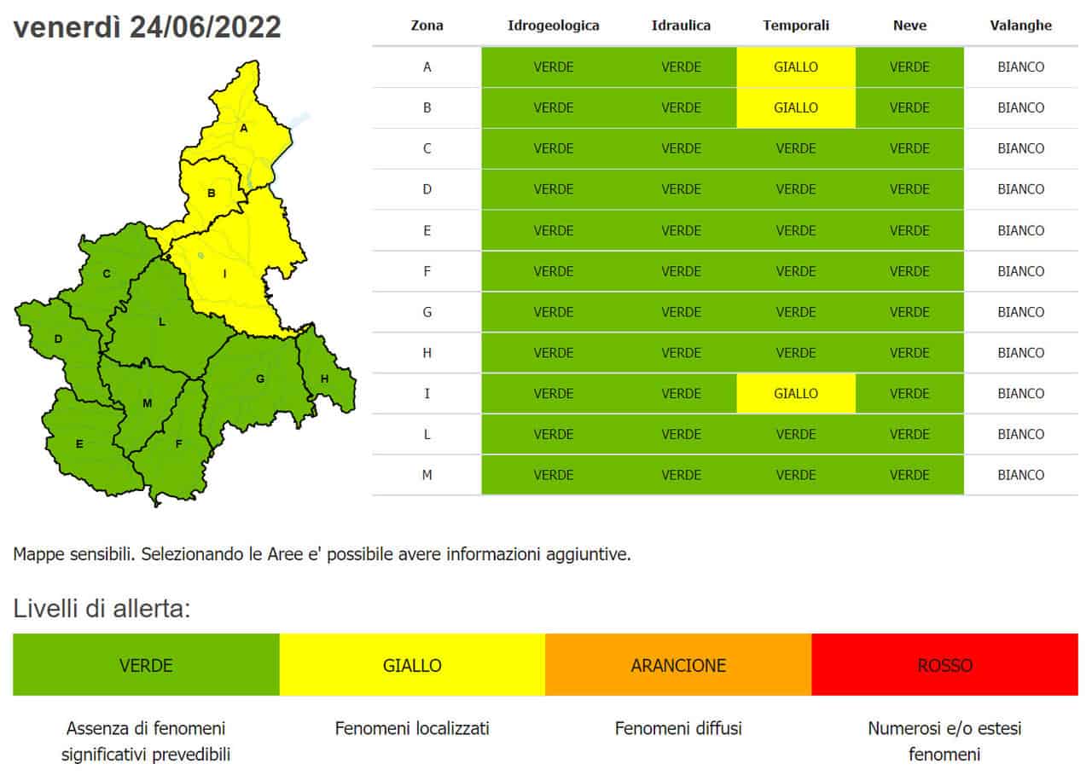Select zone A on the Piedmont map

pos(243,128)
